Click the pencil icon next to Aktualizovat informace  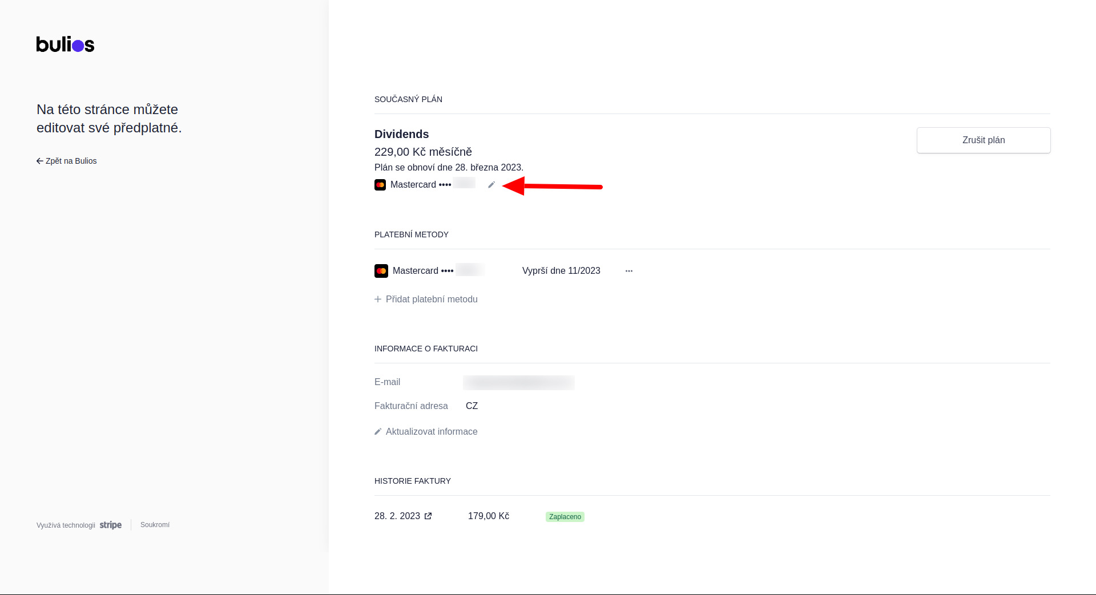click(x=378, y=432)
